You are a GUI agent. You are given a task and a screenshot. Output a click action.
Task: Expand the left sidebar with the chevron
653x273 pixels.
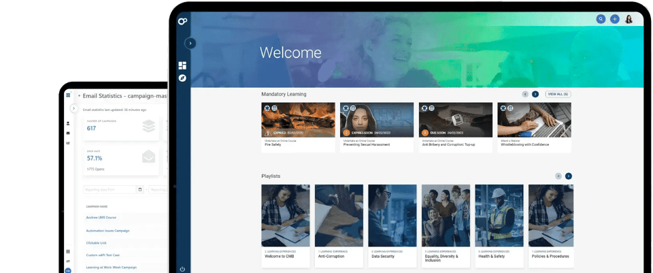pos(190,43)
